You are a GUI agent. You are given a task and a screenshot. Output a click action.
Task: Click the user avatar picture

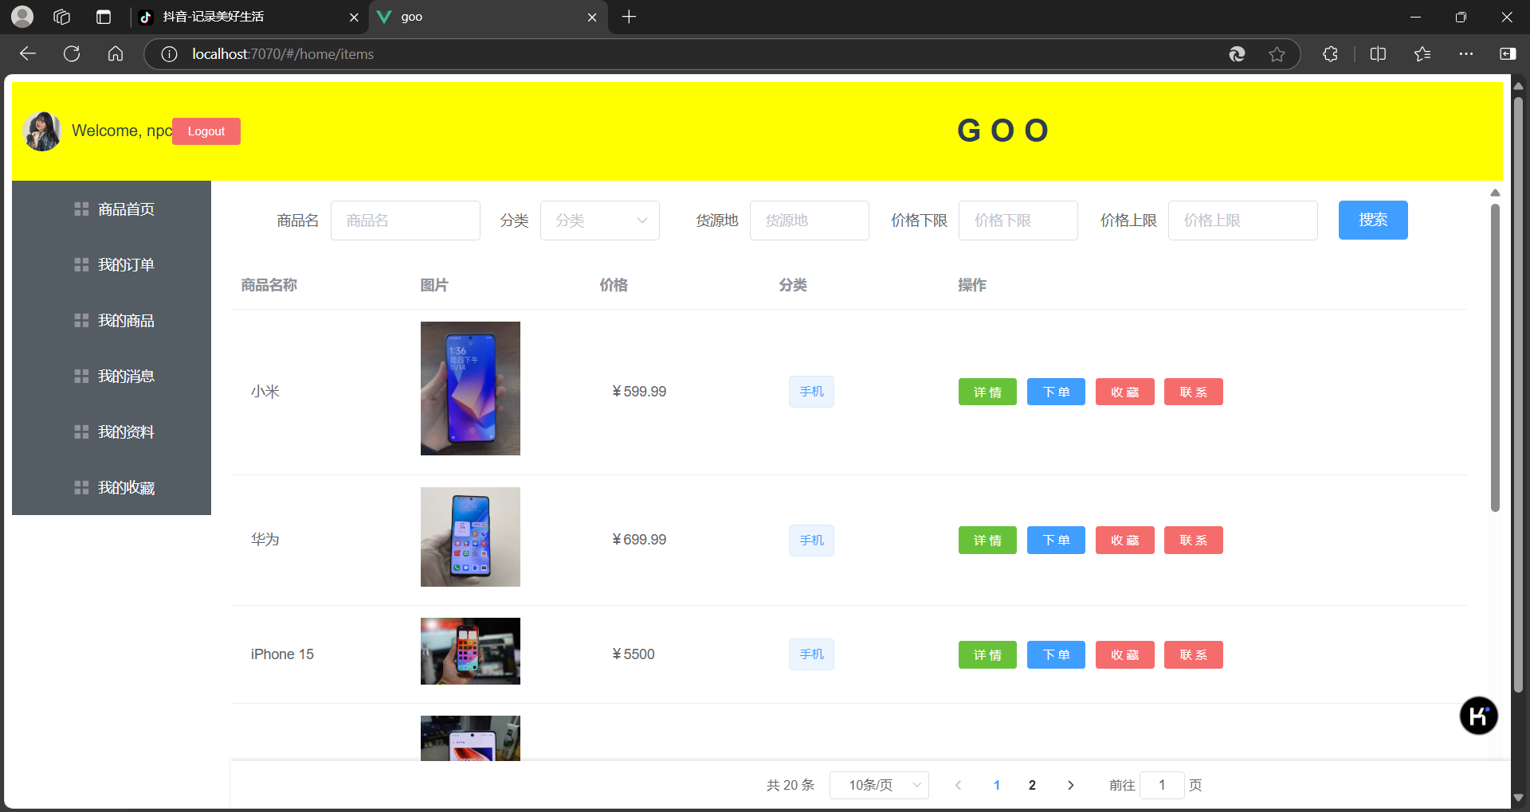(x=42, y=131)
